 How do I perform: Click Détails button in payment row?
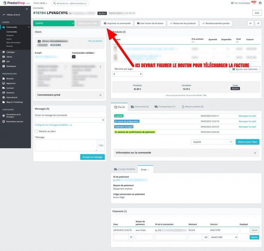point(255,230)
